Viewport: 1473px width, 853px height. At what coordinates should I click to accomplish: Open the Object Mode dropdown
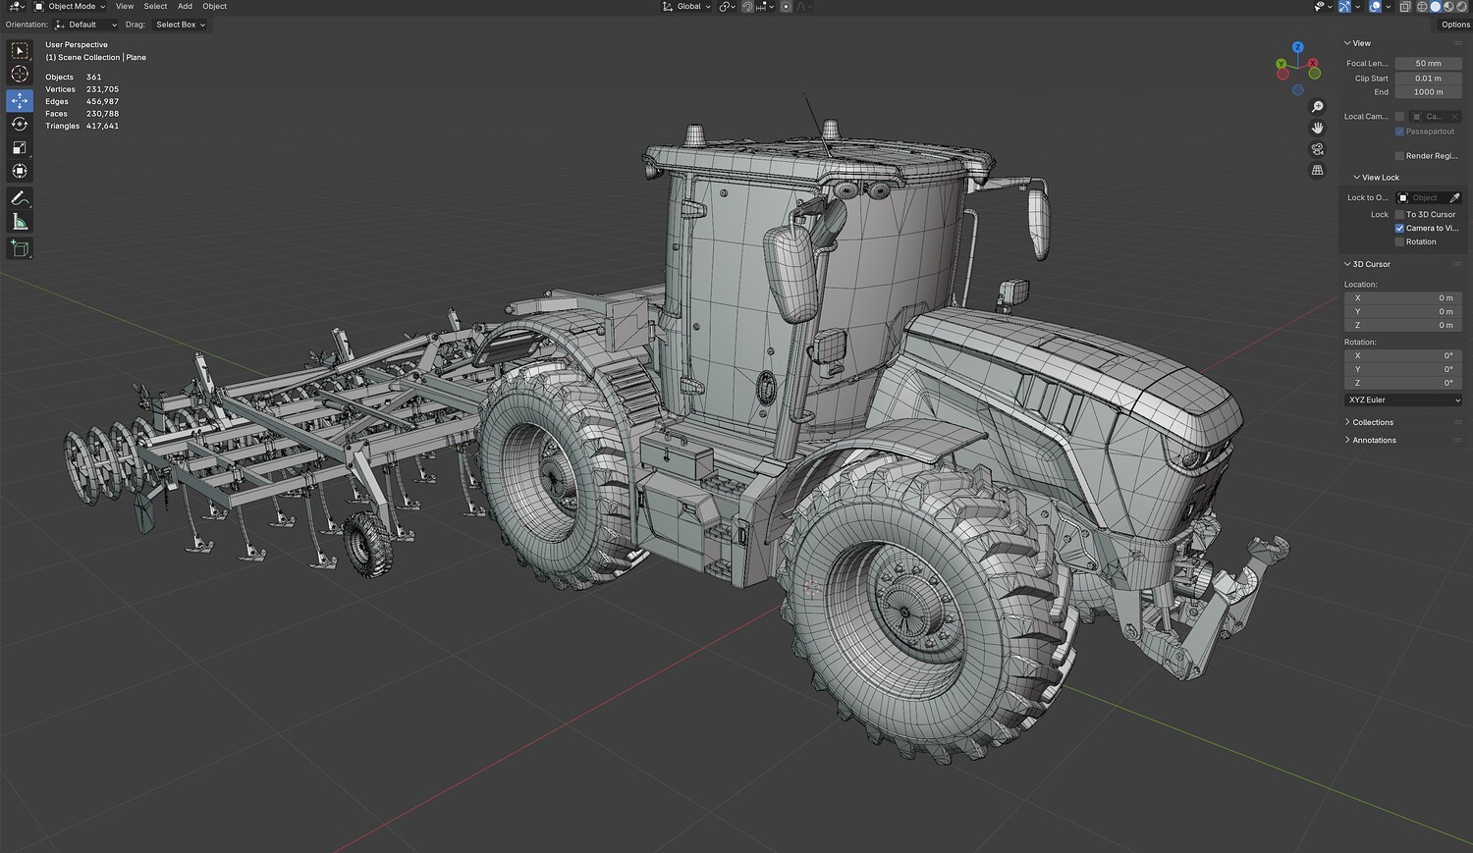pos(70,7)
